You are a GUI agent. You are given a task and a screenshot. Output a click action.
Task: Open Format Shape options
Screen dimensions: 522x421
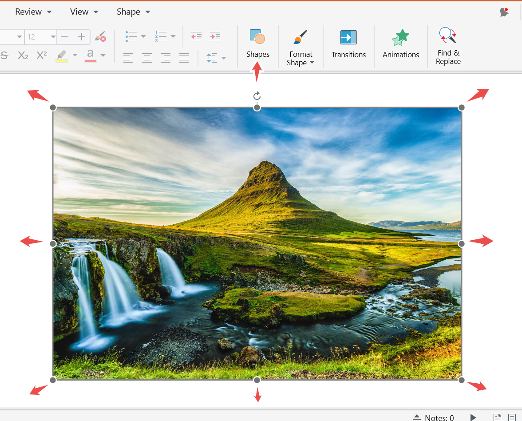coord(301,48)
